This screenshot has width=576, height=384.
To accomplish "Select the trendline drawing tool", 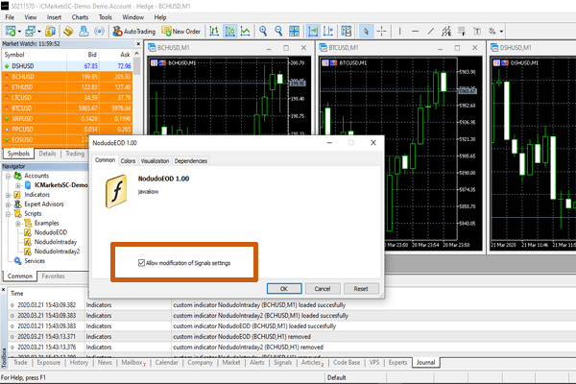I will 430,32.
